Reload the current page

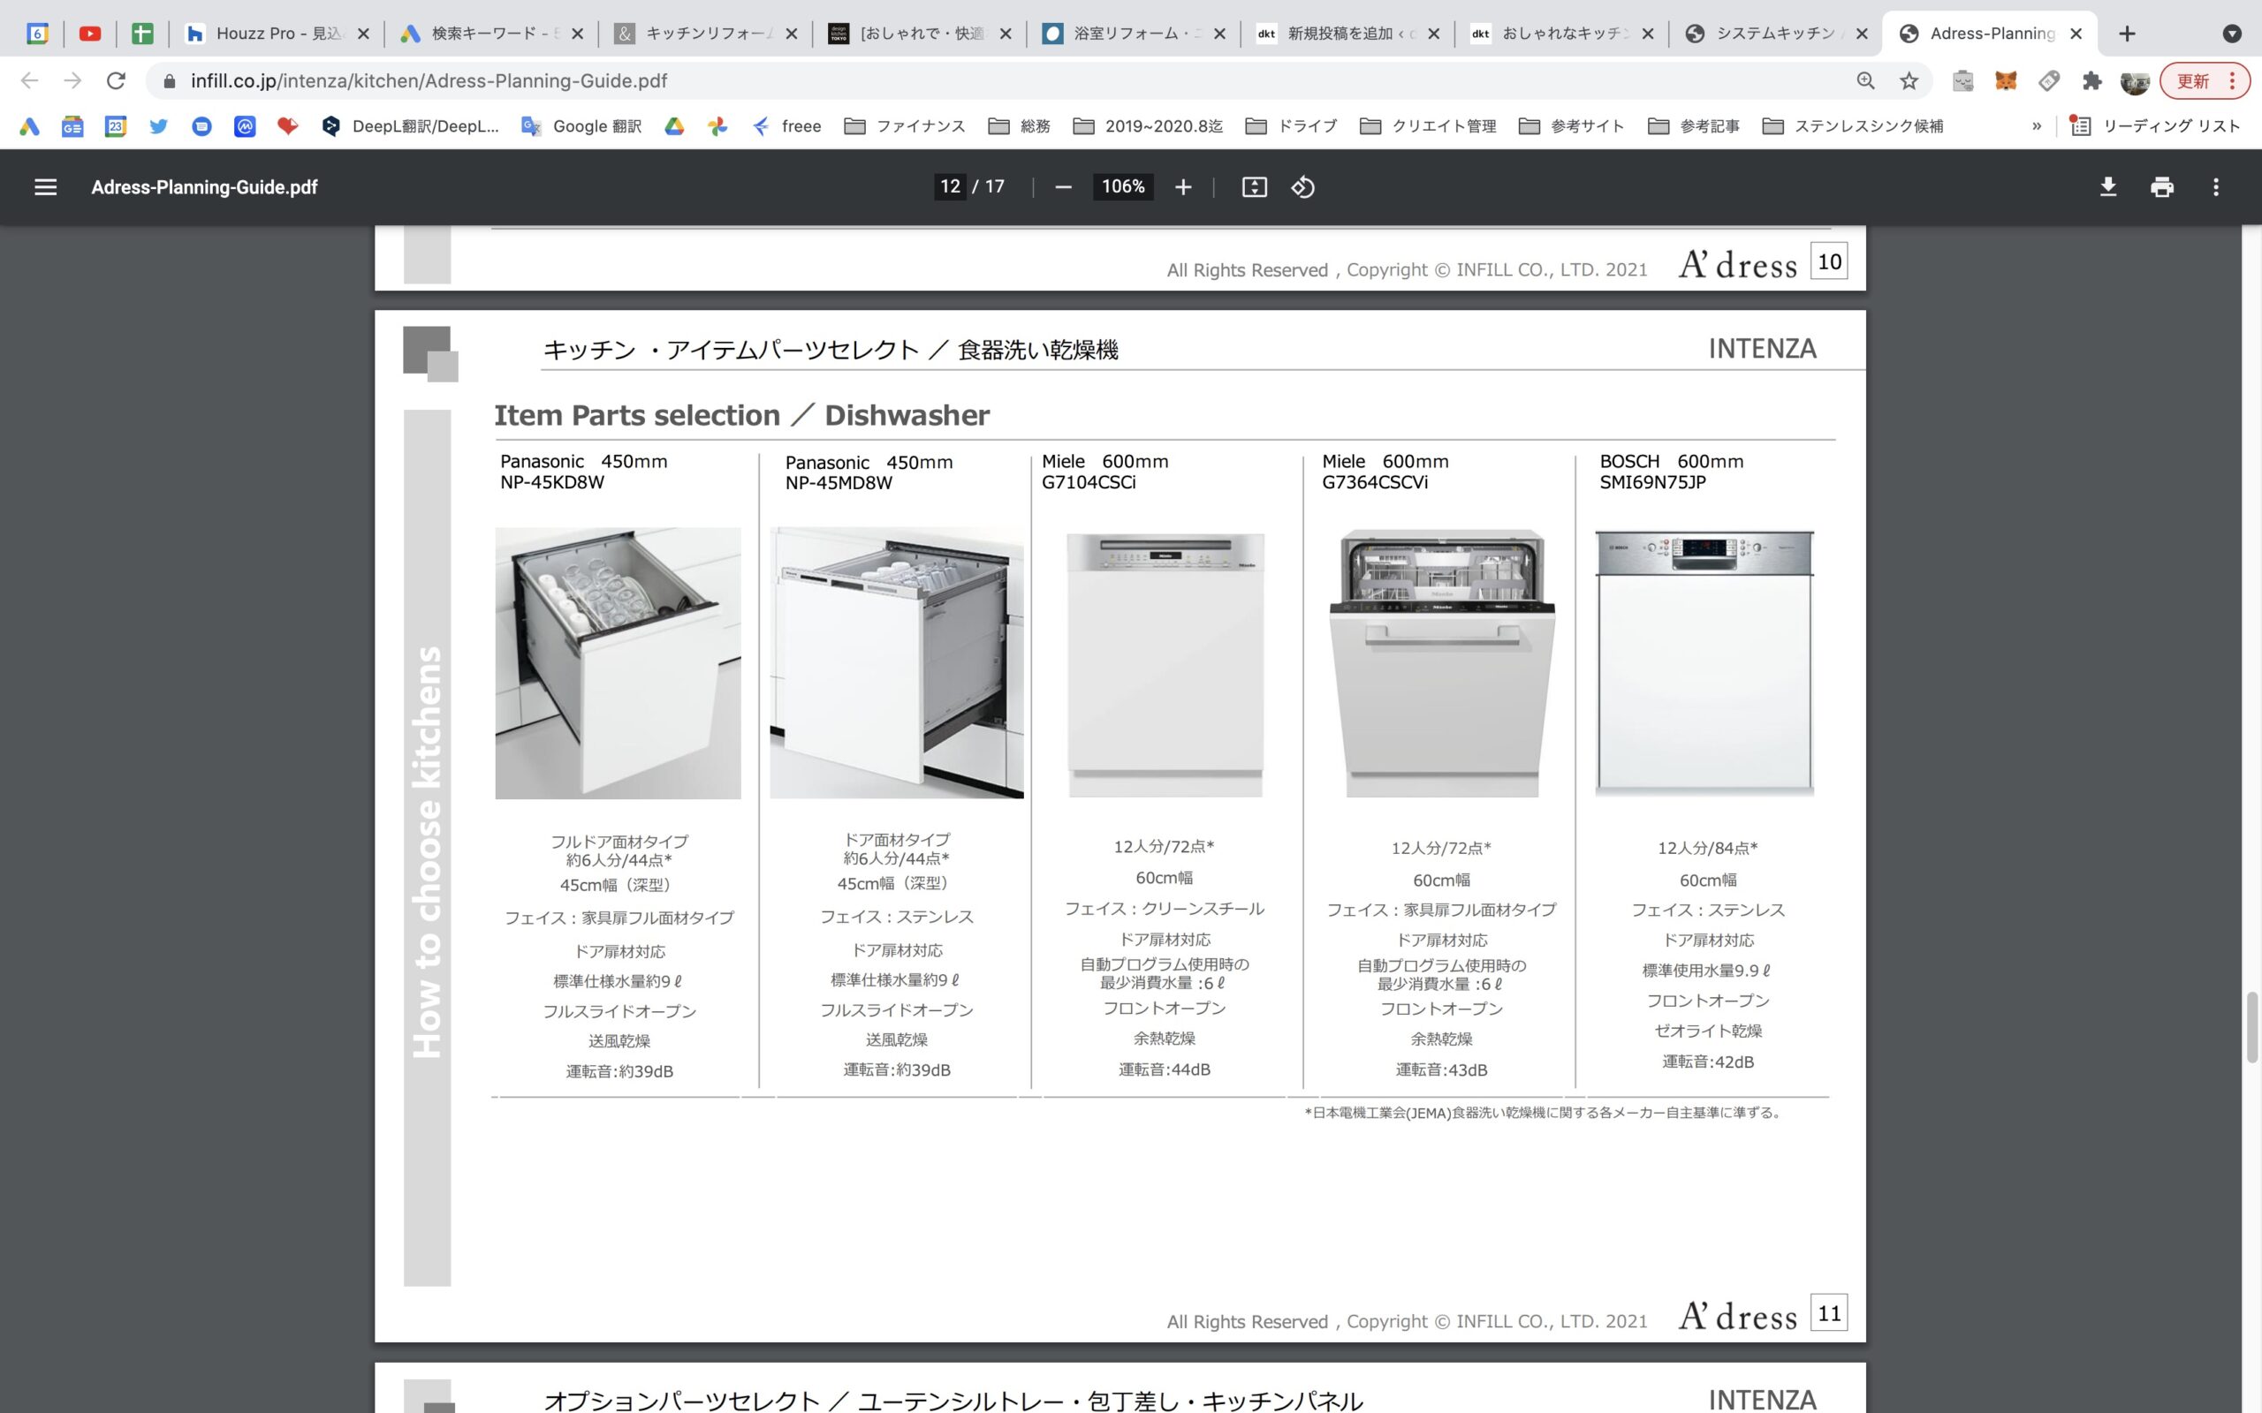coord(116,81)
